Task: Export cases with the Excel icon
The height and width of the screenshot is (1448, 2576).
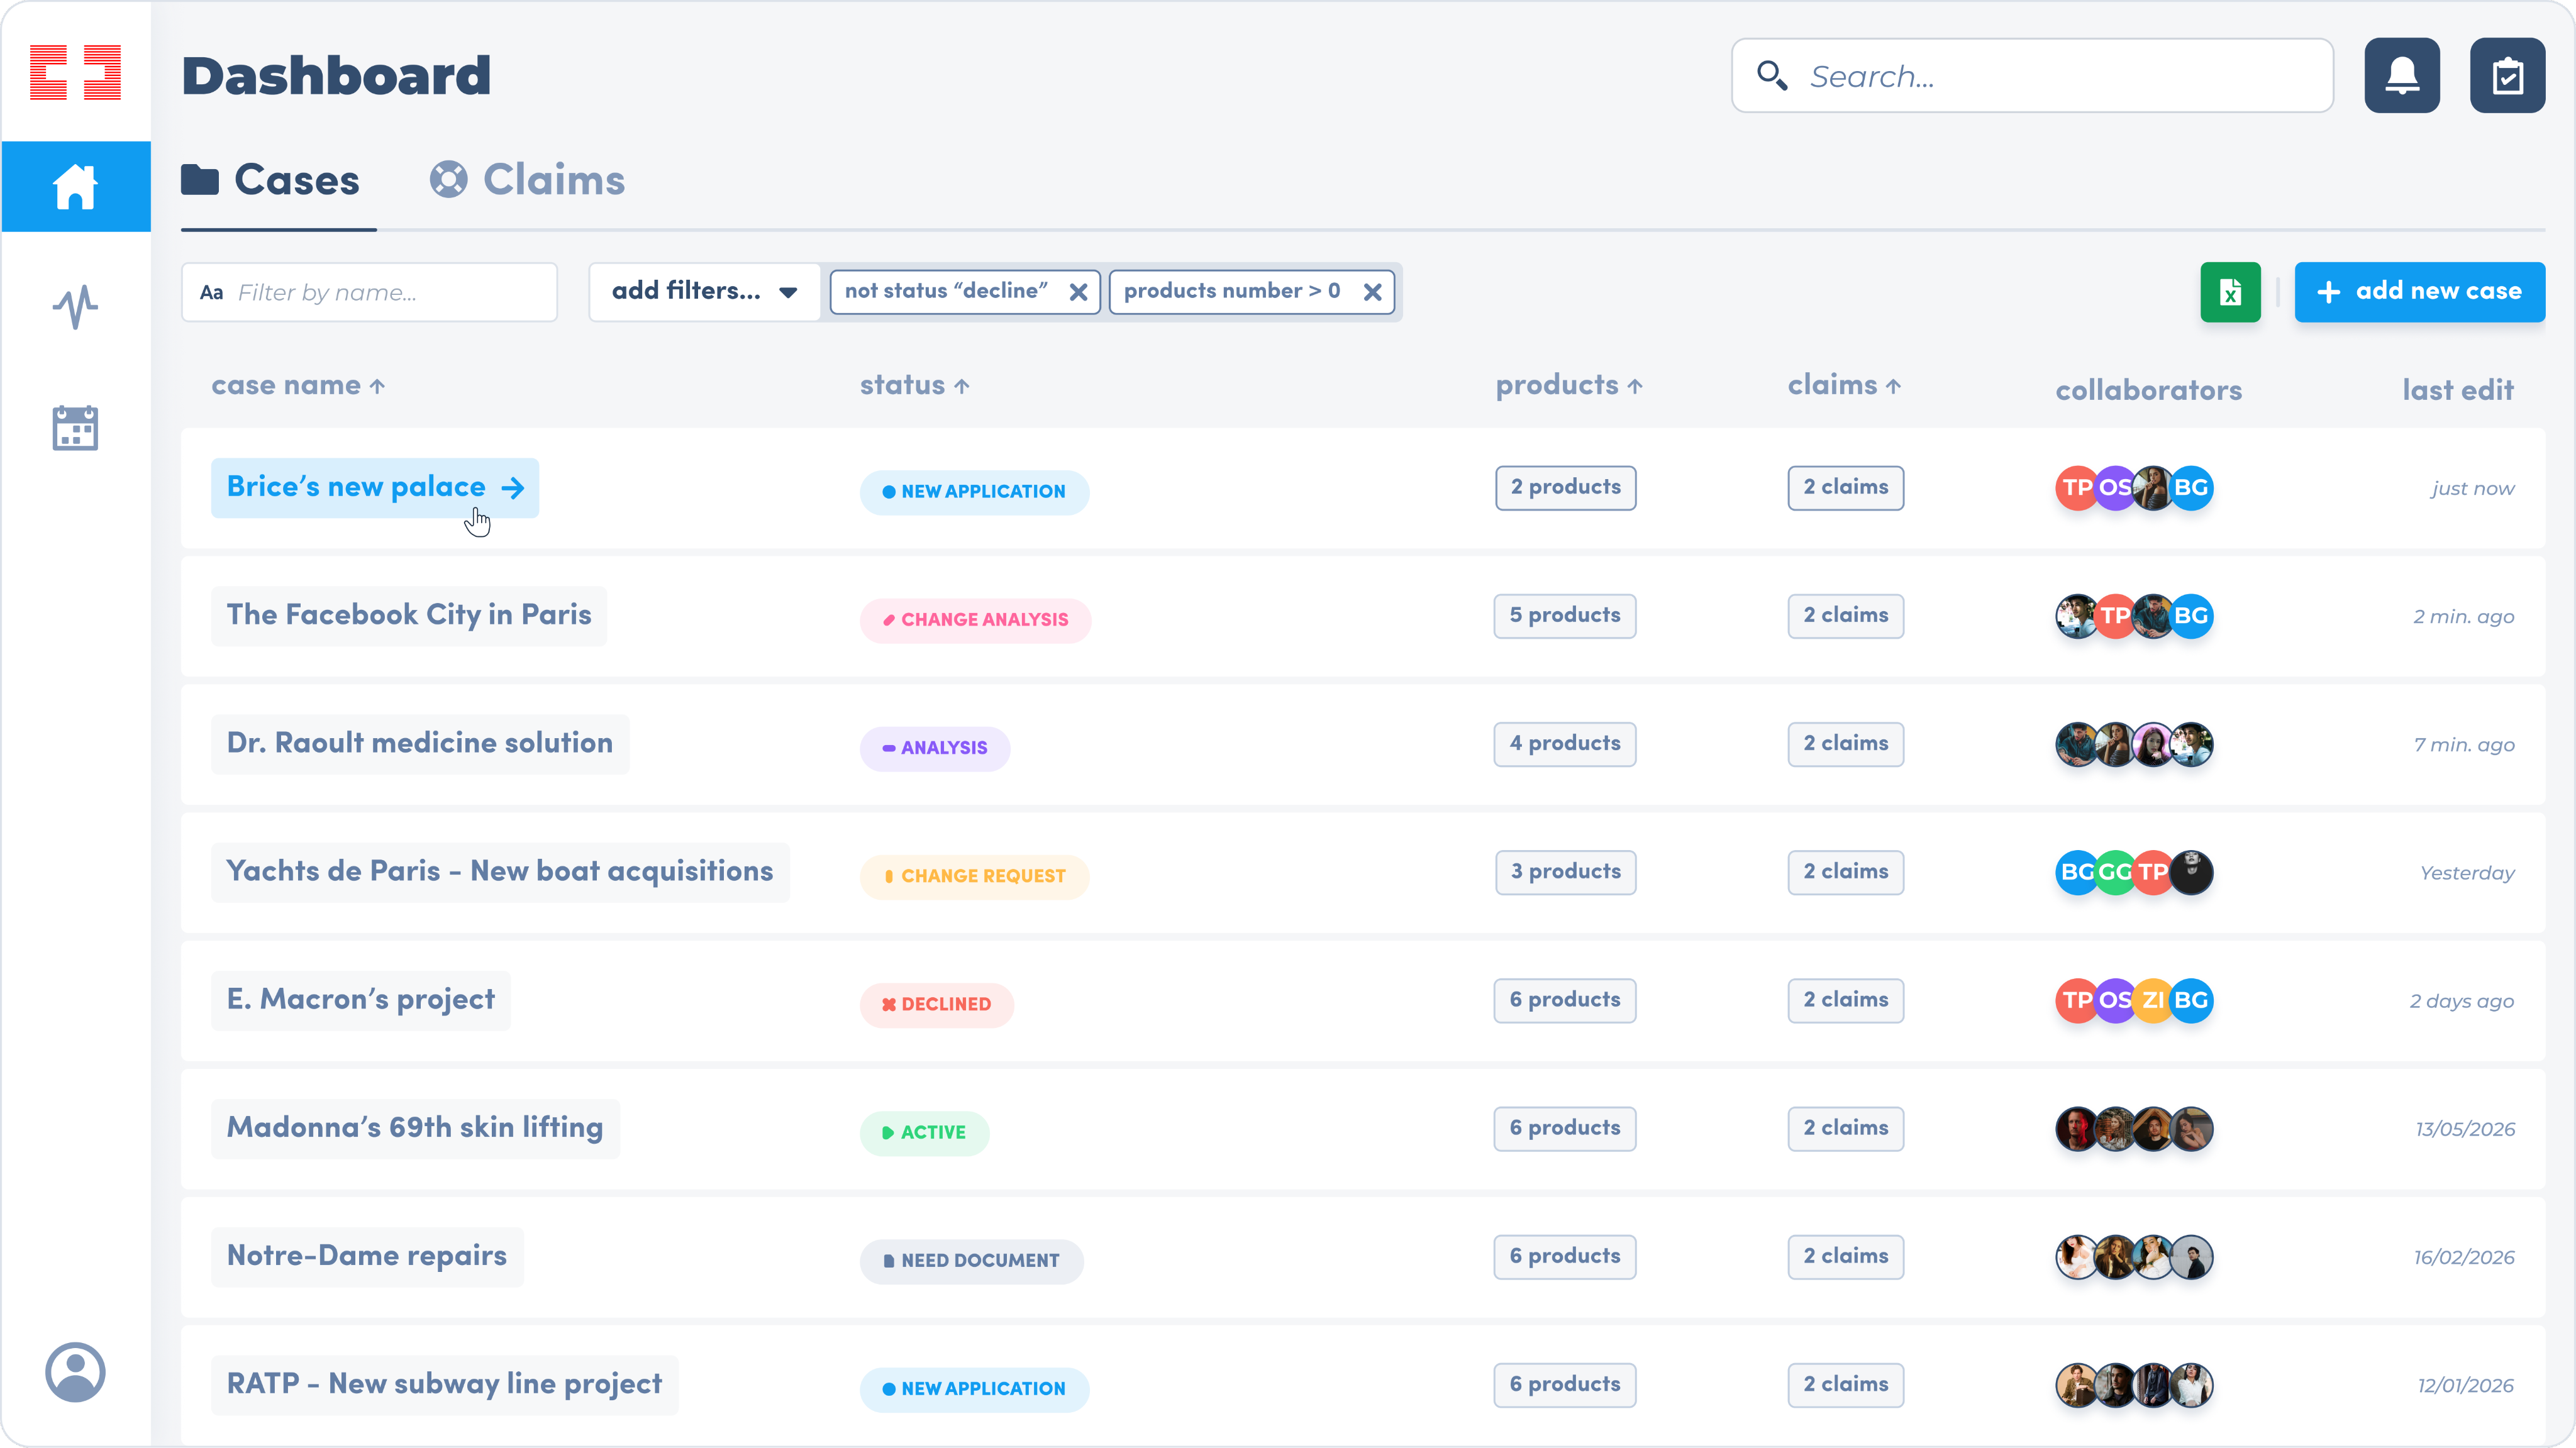Action: coord(2230,292)
